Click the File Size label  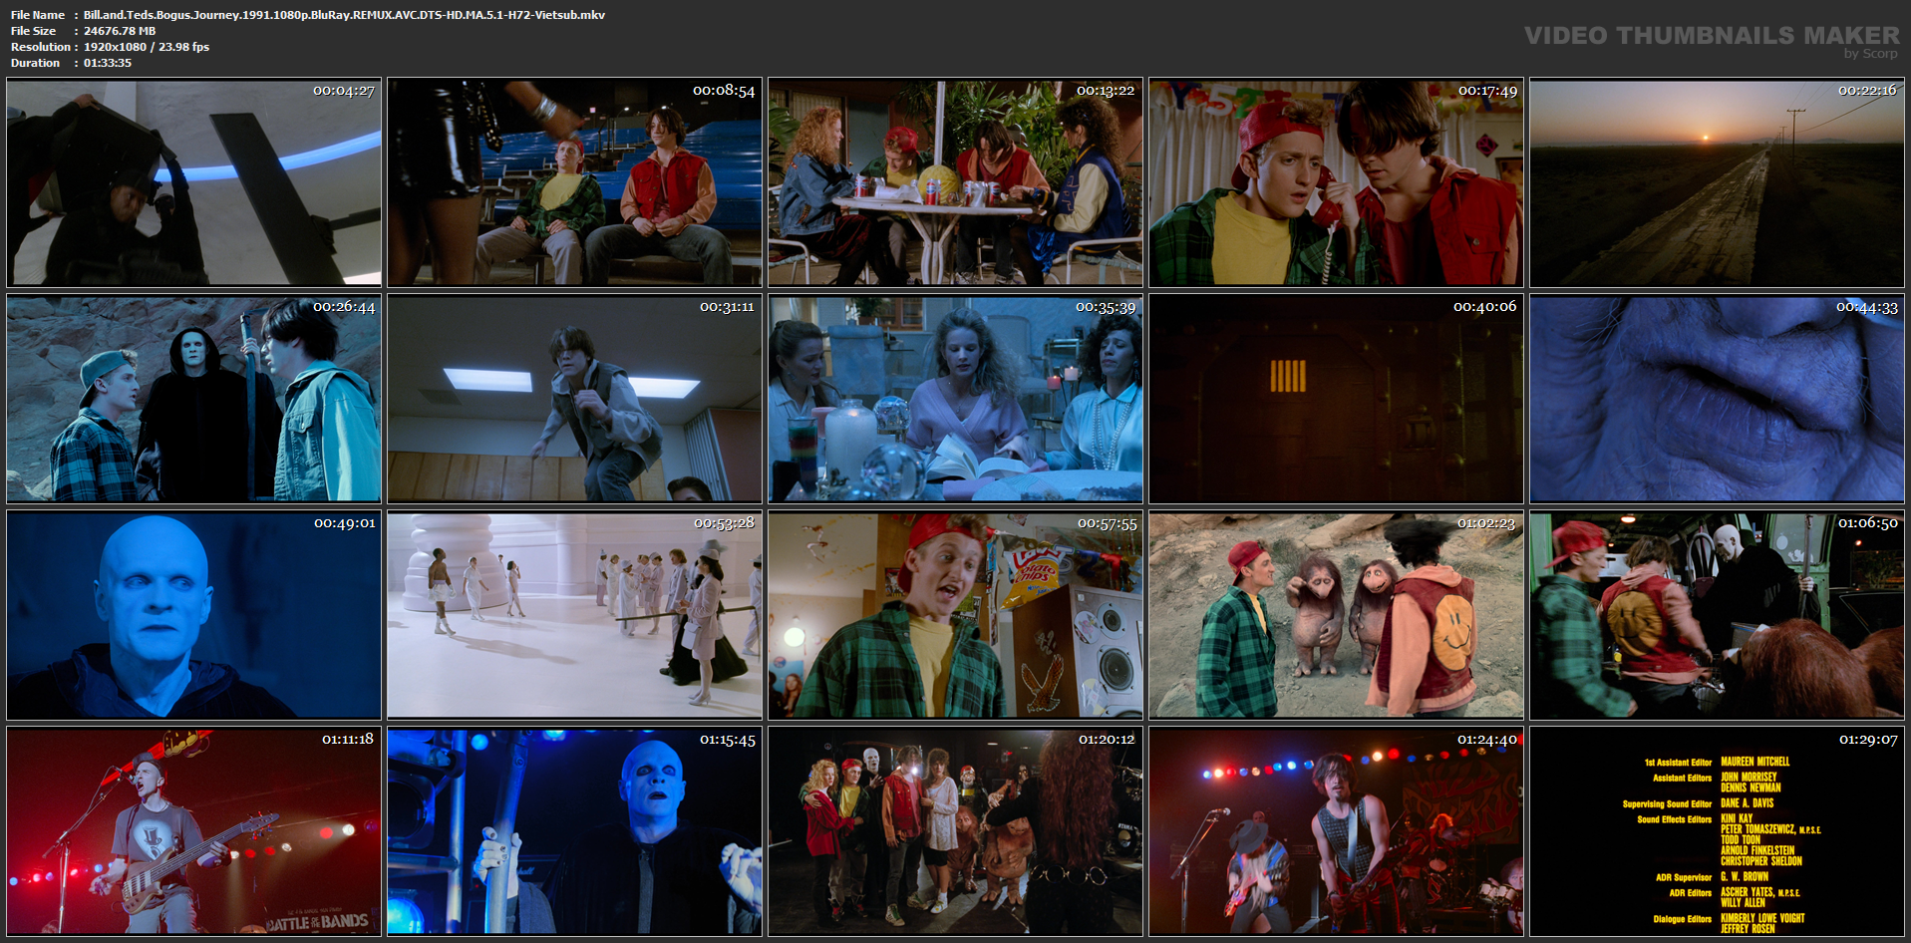(33, 31)
